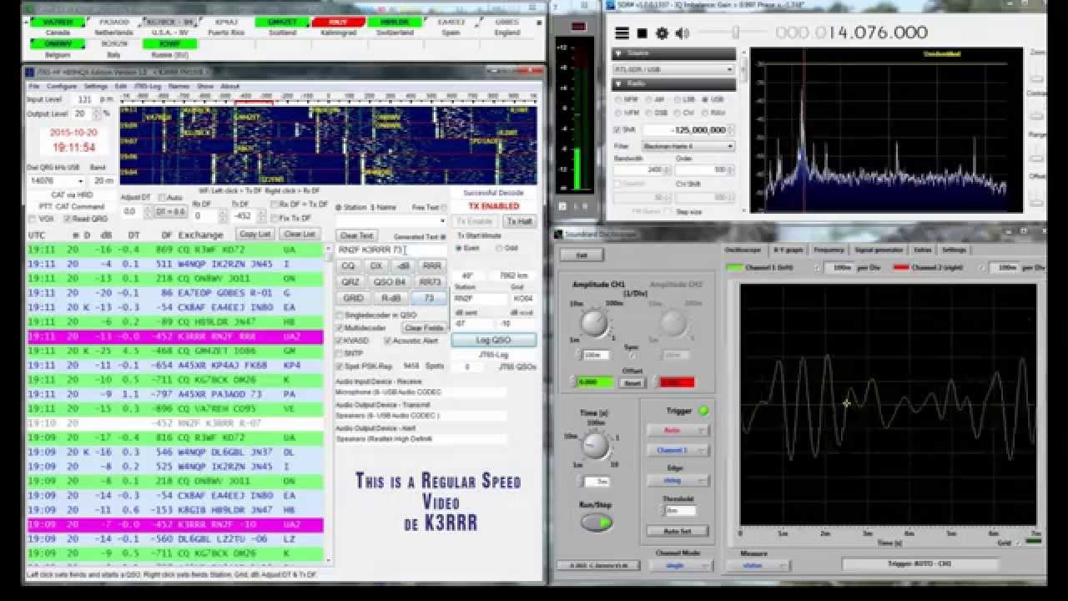Image resolution: width=1068 pixels, height=601 pixels.
Task: Open the JT65-HF Settings menu
Action: click(96, 86)
